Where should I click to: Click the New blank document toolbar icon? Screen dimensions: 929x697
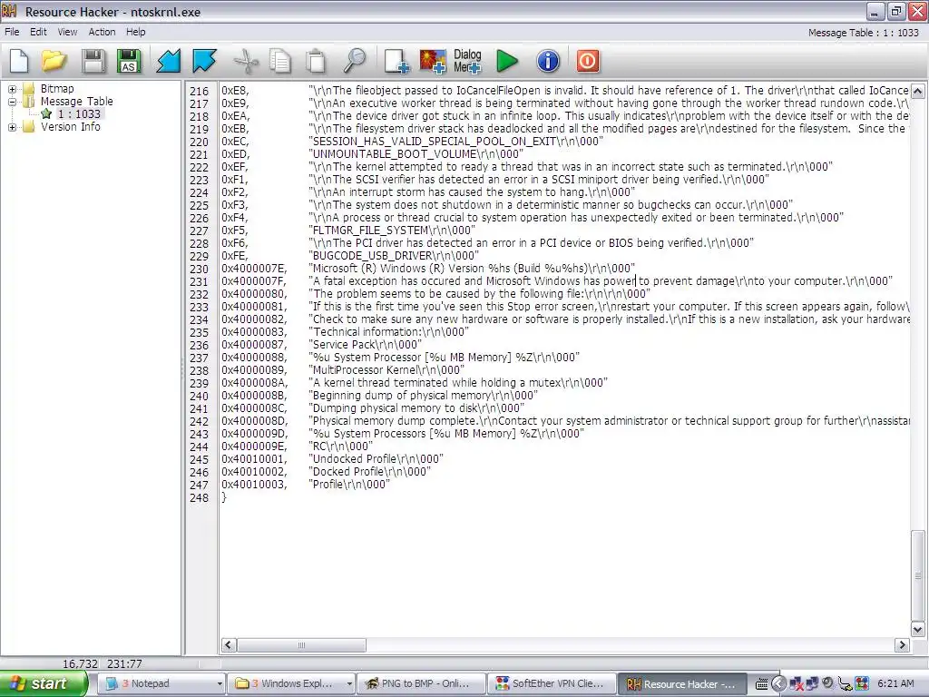(x=19, y=61)
